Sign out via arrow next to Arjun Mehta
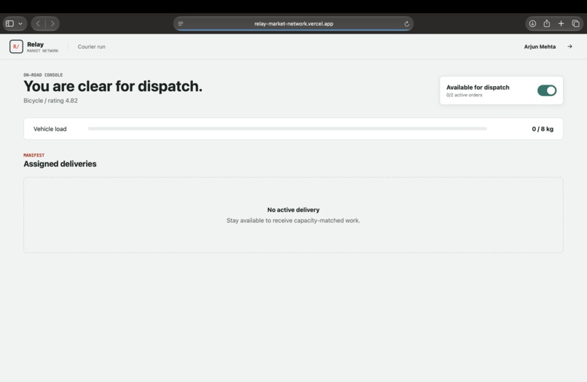 click(x=570, y=47)
